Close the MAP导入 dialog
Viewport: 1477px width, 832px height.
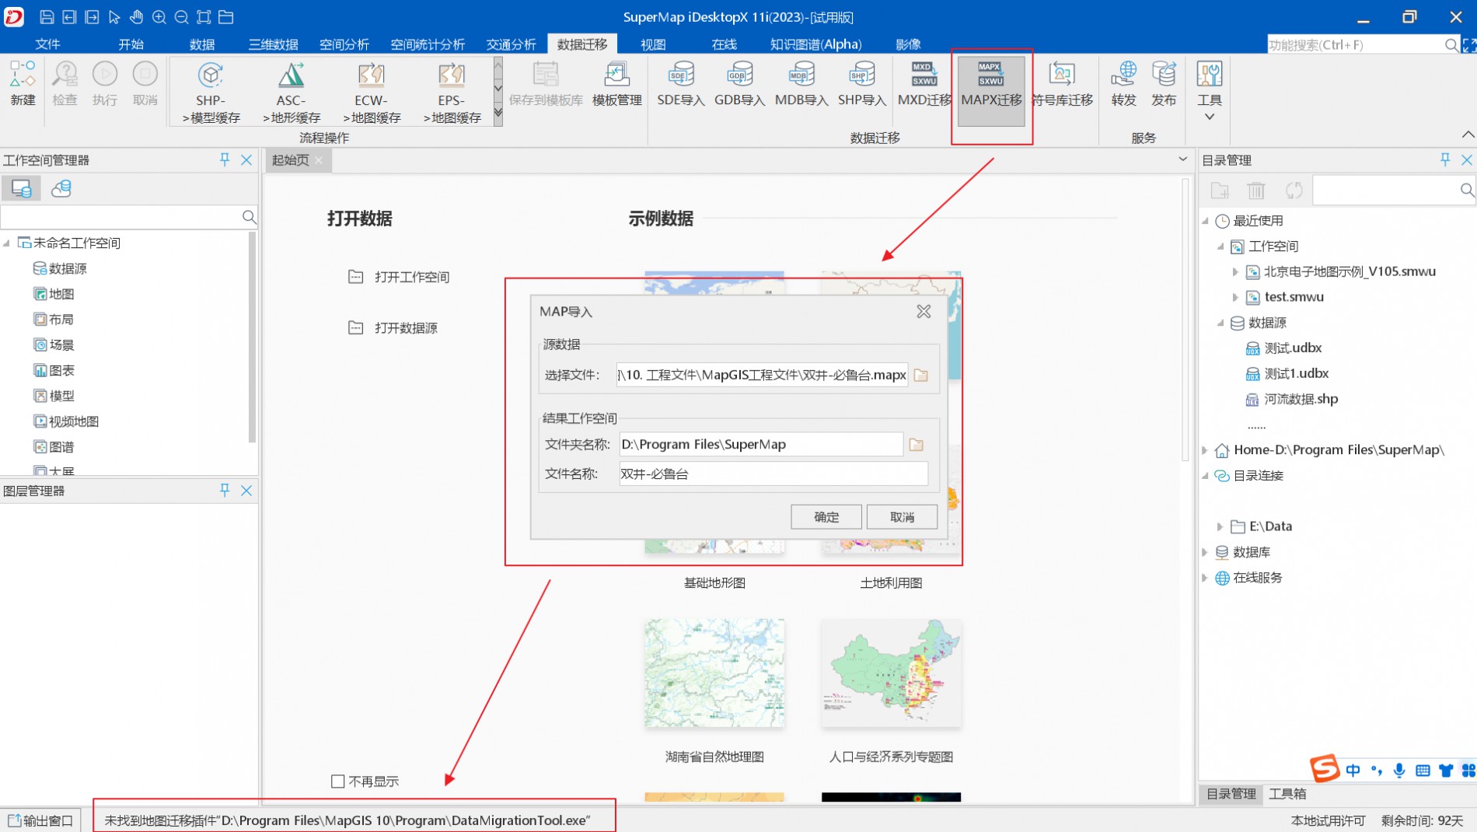(x=924, y=311)
